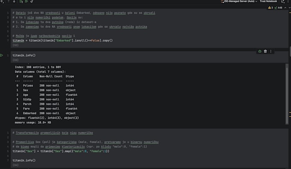Screen dimensions: 291x169
Task: Click the last titanik.info() line in cell 34
Action: pyautogui.click(x=24, y=160)
